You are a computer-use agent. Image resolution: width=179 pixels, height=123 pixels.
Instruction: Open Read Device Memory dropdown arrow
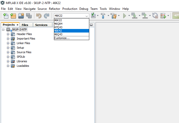150,16
